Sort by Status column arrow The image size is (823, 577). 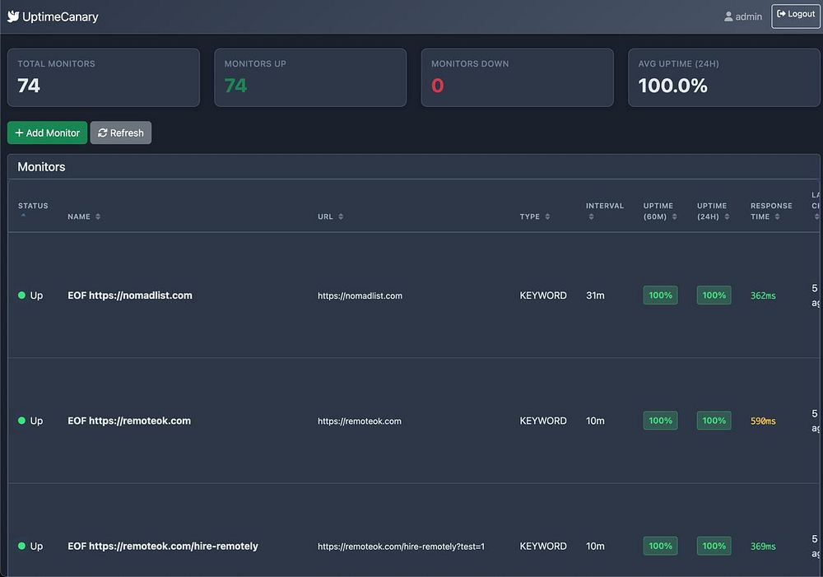point(23,216)
